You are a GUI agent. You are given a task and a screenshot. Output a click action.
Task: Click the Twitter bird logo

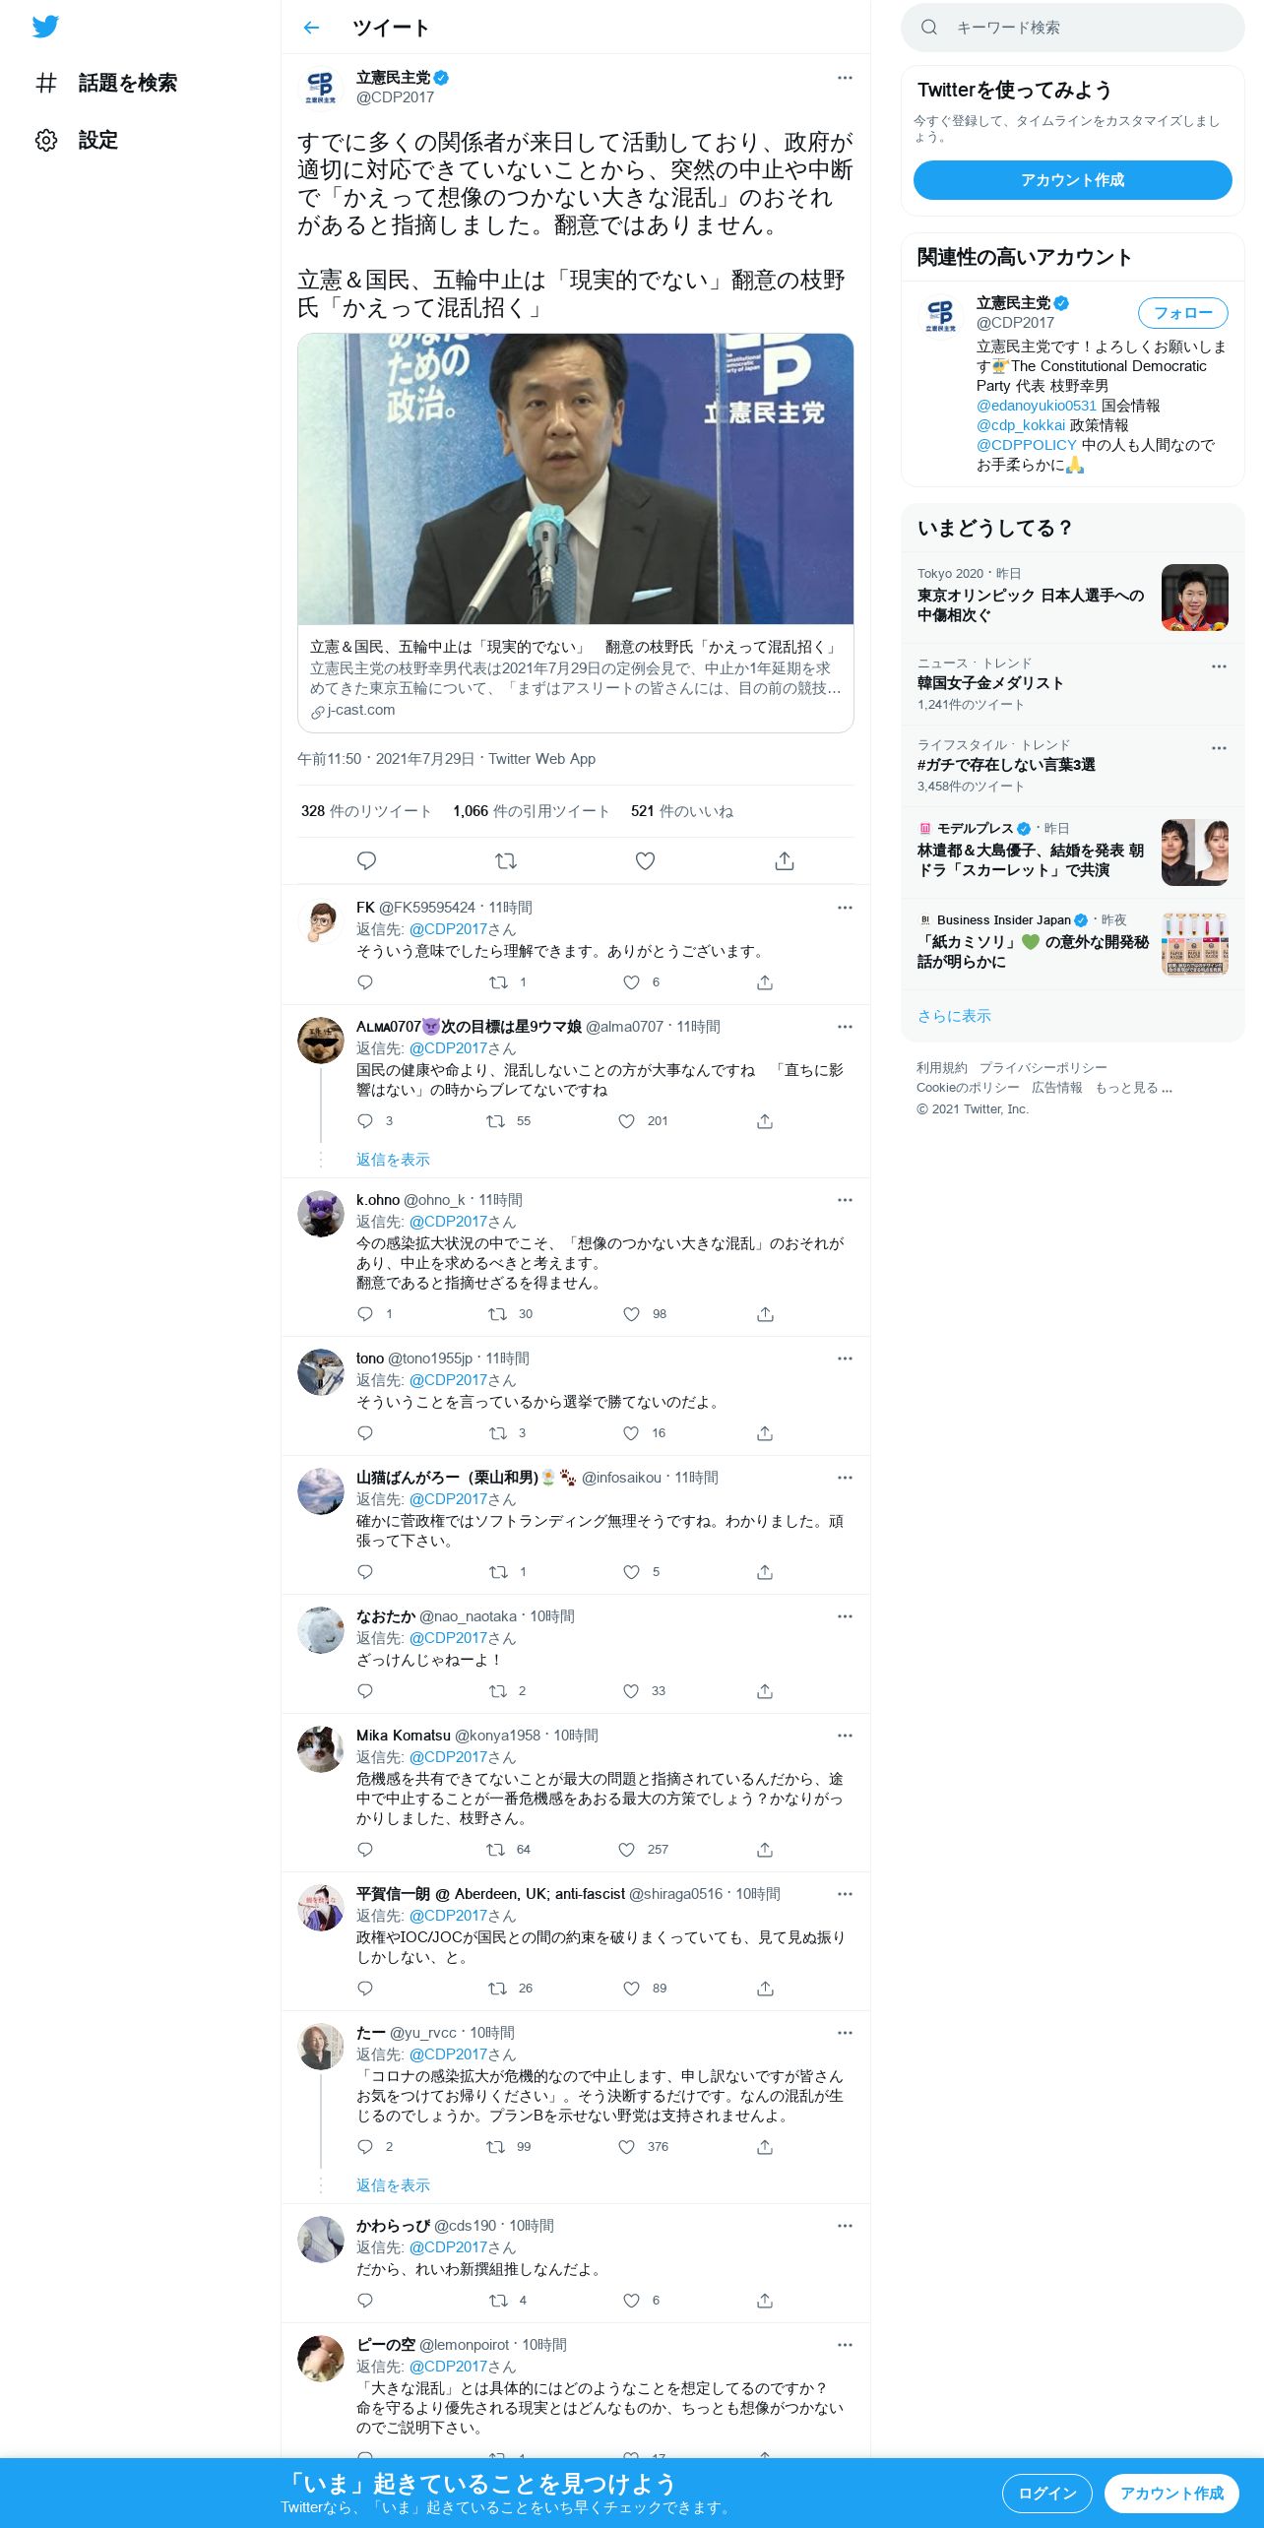pos(45,27)
